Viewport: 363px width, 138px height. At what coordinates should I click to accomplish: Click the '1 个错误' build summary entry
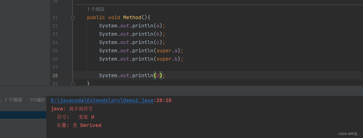pyautogui.click(x=13, y=100)
